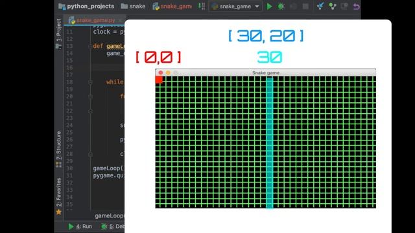Click the dimmed Stop square icon
Image resolution: width=415 pixels, height=233 pixels.
pos(305,6)
